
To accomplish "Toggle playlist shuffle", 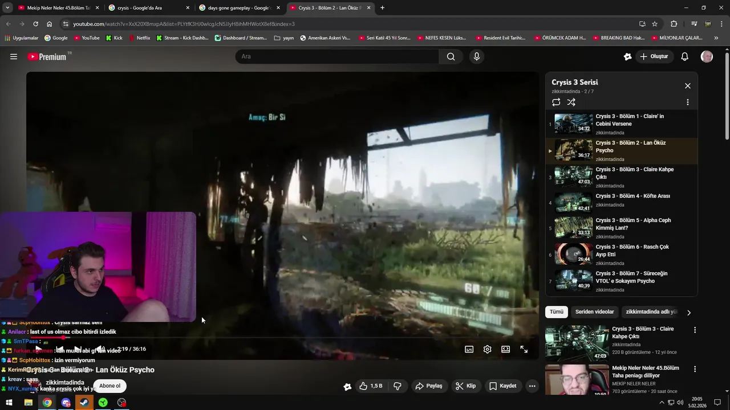I will point(571,102).
